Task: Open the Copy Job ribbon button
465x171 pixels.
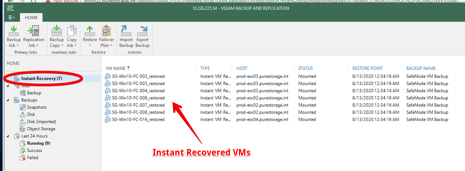Action: pos(72,37)
